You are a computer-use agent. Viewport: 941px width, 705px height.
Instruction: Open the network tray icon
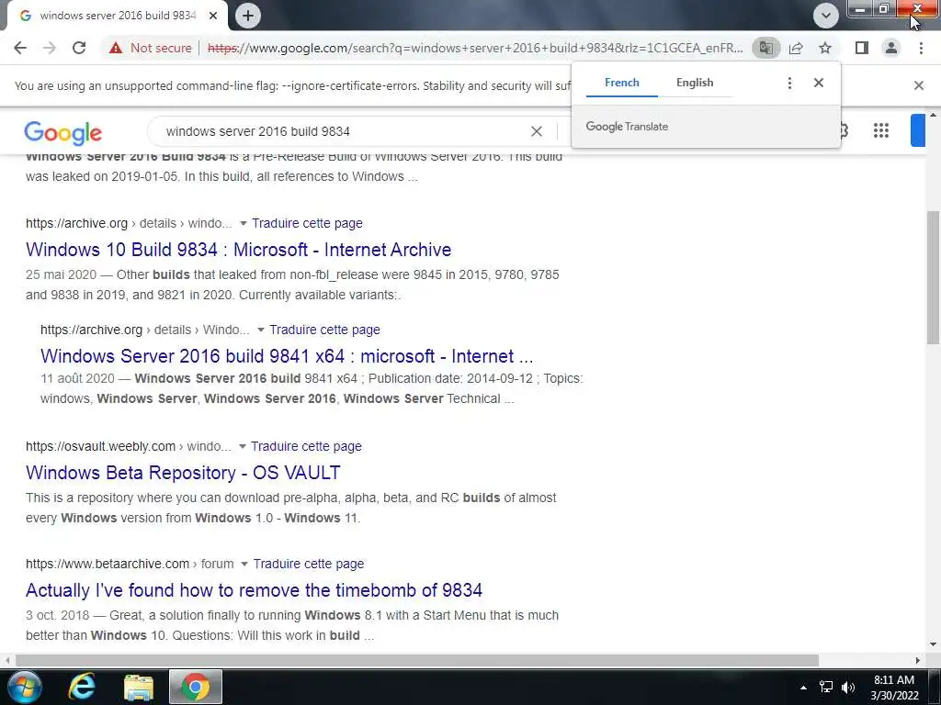pyautogui.click(x=826, y=687)
